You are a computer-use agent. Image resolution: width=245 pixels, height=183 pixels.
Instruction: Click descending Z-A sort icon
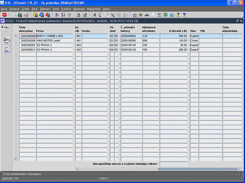tap(63, 15)
